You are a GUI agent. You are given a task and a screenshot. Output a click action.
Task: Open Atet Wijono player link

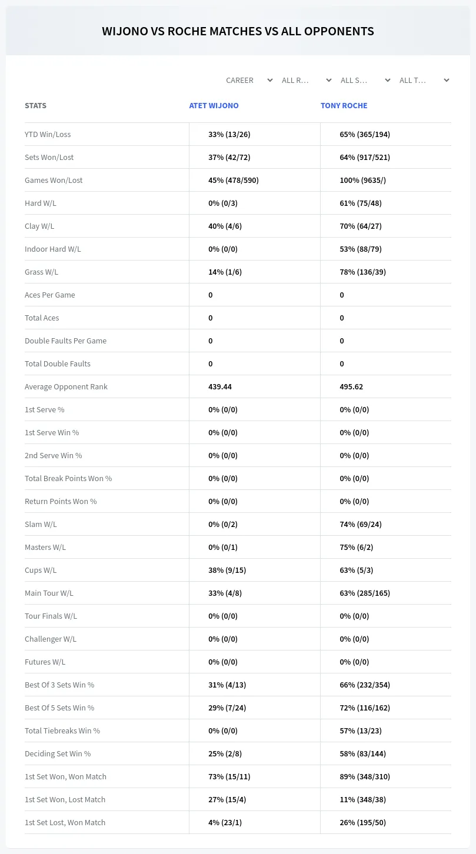tap(214, 106)
